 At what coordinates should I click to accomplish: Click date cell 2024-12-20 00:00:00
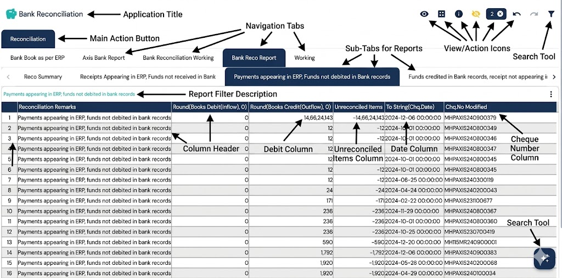[414, 242]
